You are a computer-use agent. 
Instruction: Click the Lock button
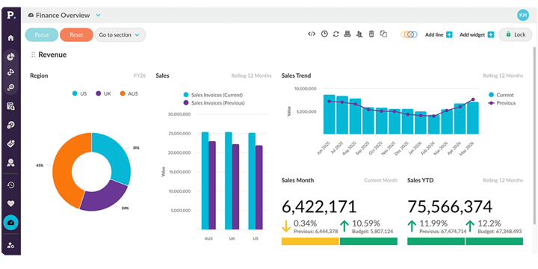516,34
